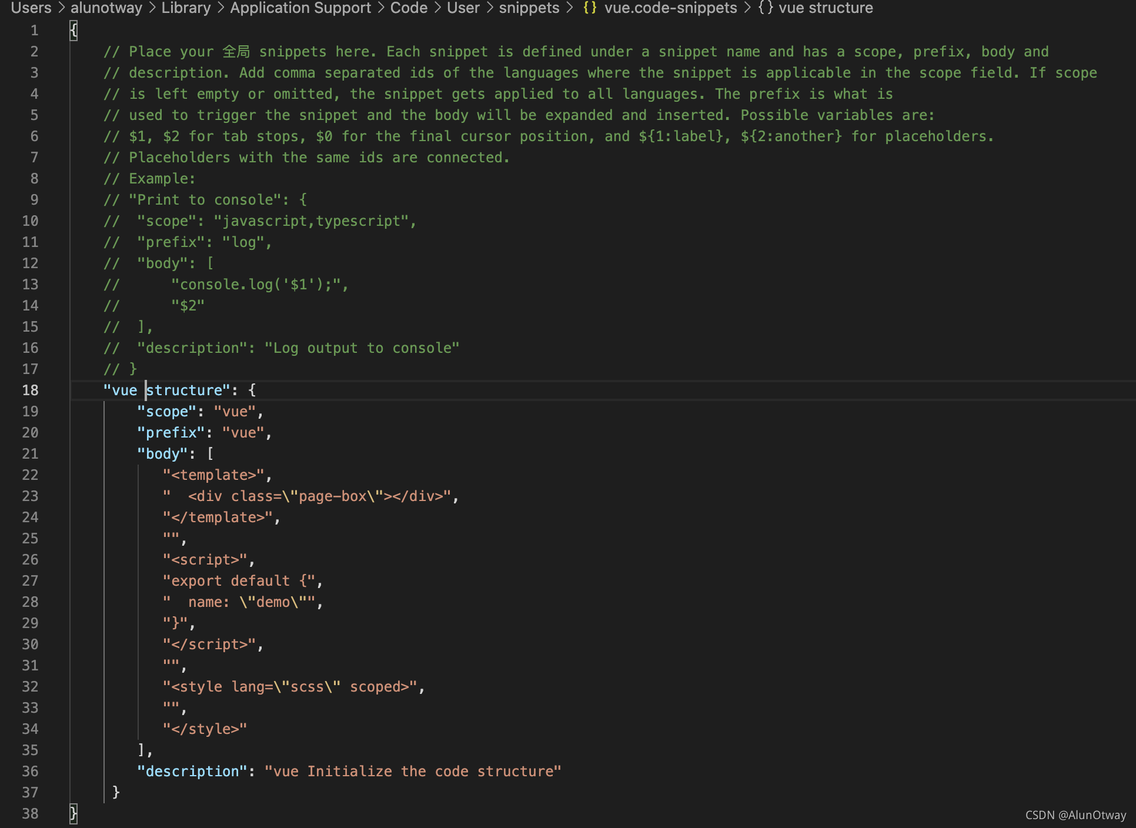Click the closing brace on line 38
The width and height of the screenshot is (1136, 828).
tap(73, 814)
